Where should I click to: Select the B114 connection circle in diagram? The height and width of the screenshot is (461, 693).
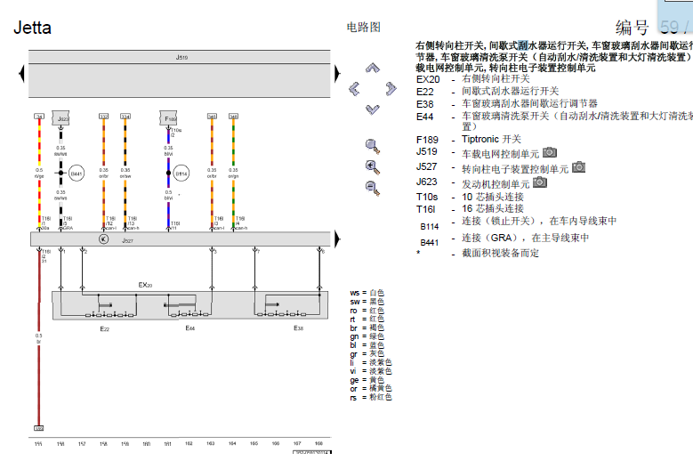(181, 174)
